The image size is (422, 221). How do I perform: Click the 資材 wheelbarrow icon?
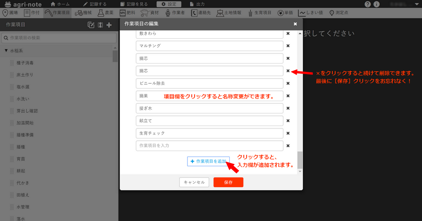click(x=144, y=13)
